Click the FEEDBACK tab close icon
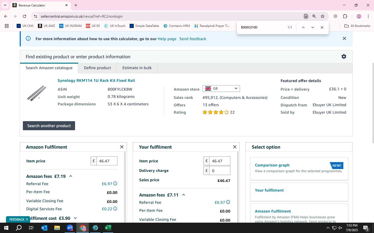 point(27,219)
